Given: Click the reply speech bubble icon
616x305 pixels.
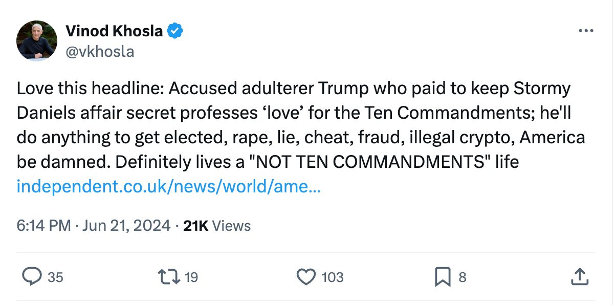Looking at the screenshot, I should click(32, 277).
